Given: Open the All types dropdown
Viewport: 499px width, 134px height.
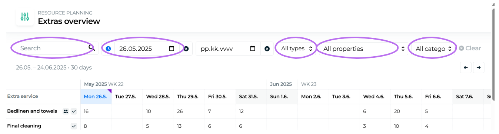Looking at the screenshot, I should click(x=296, y=48).
